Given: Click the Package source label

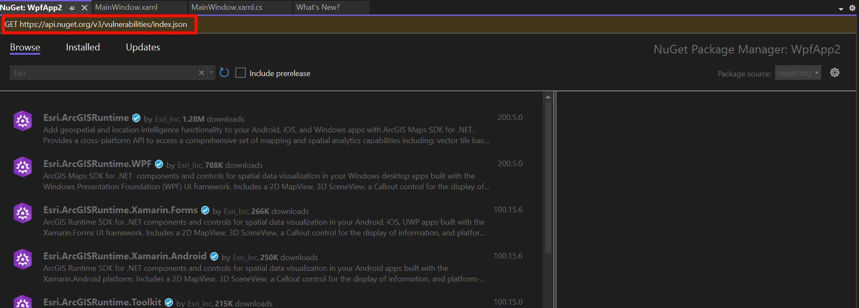Looking at the screenshot, I should click(744, 74).
